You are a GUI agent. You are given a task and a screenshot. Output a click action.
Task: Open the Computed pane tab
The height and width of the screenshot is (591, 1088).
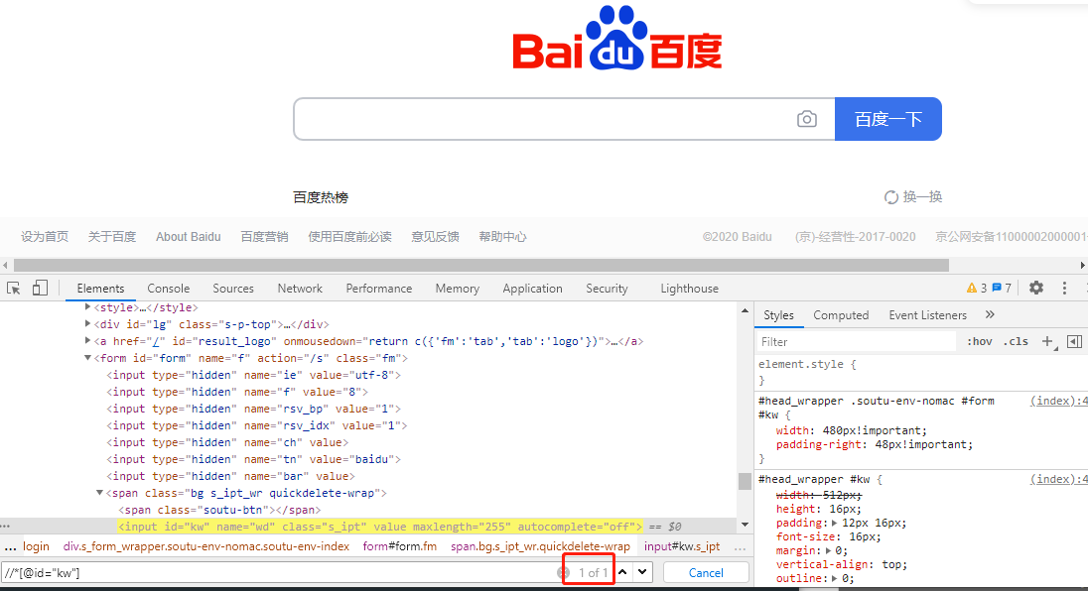[x=841, y=315]
